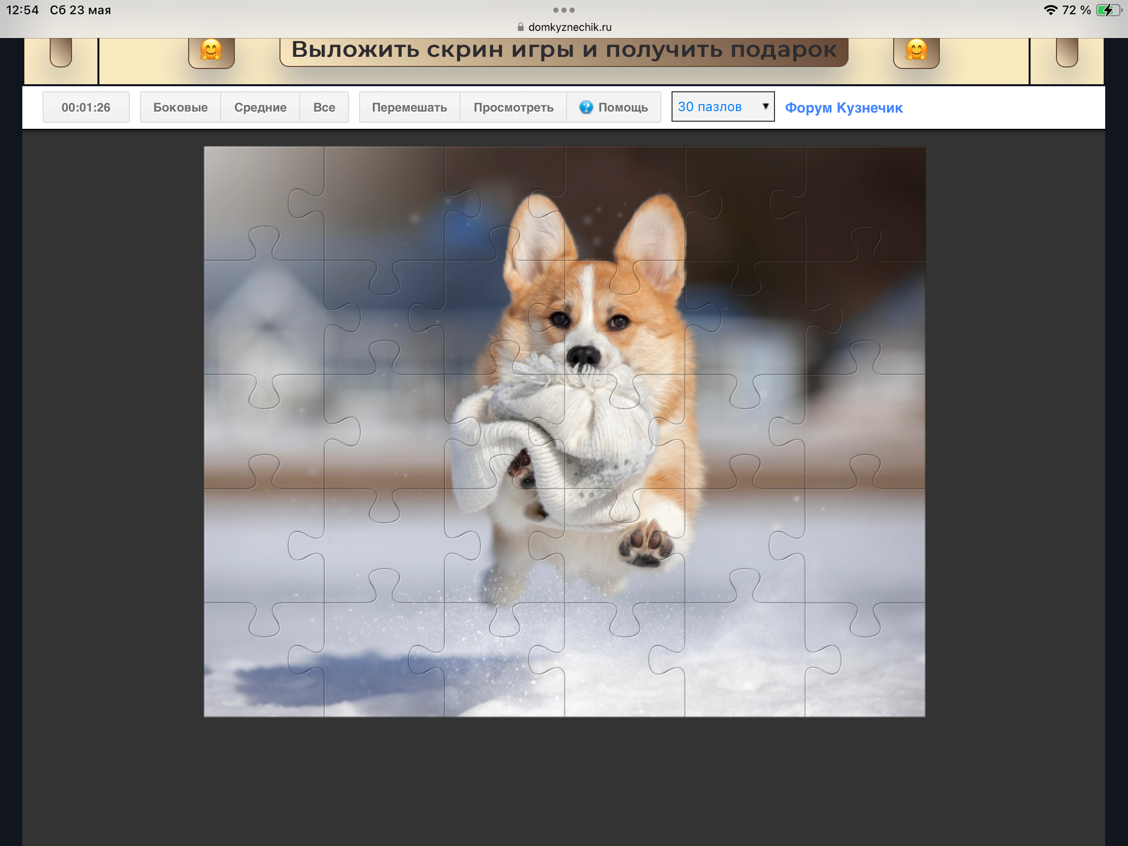Open the Помощь help button
This screenshot has width=1128, height=846.
tap(614, 107)
